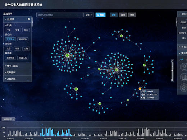
Task: Click the 搜索 search button
Action: (100, 15)
